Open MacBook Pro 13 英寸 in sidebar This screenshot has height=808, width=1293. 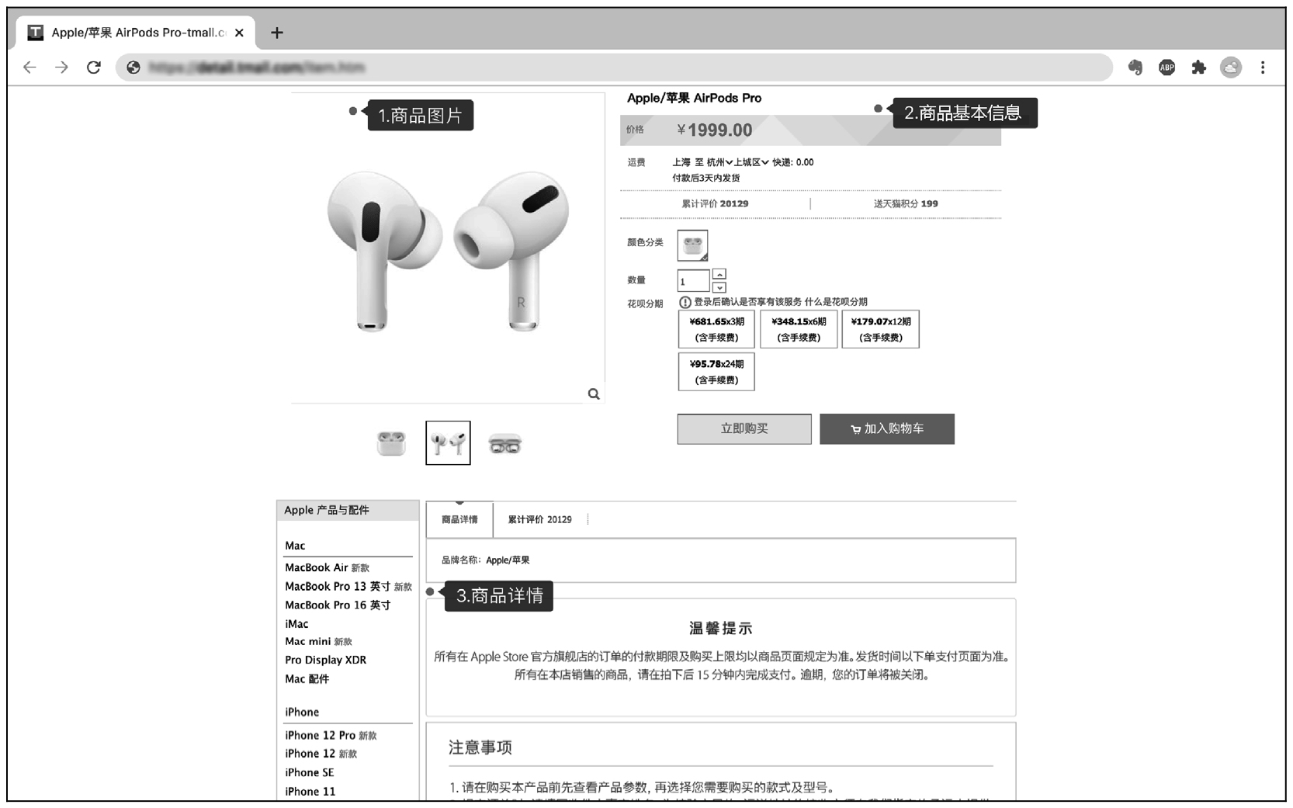click(348, 586)
